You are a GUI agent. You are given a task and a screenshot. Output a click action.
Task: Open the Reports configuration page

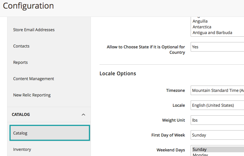pos(20,62)
